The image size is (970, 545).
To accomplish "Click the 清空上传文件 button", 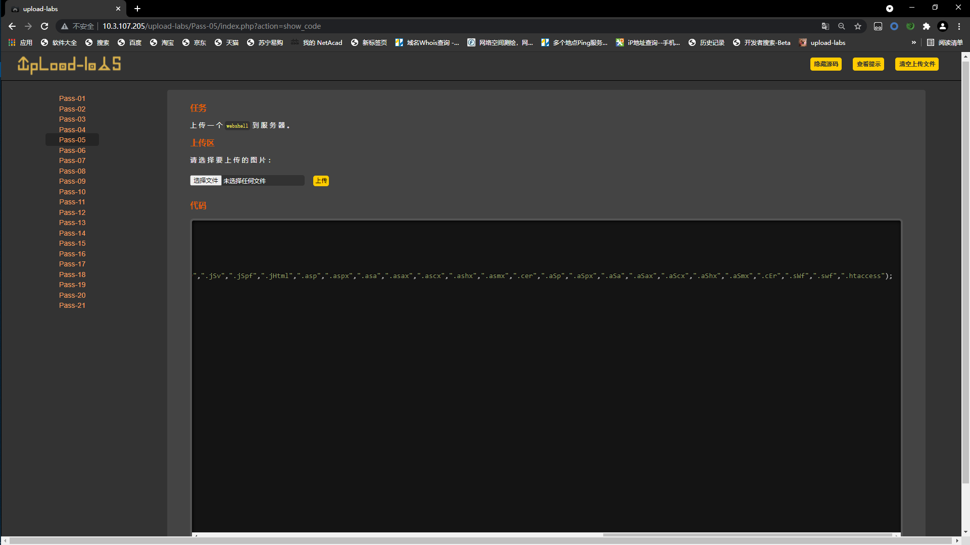I will [x=916, y=64].
